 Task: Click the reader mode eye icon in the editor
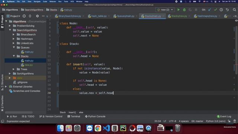[x=236, y=21]
